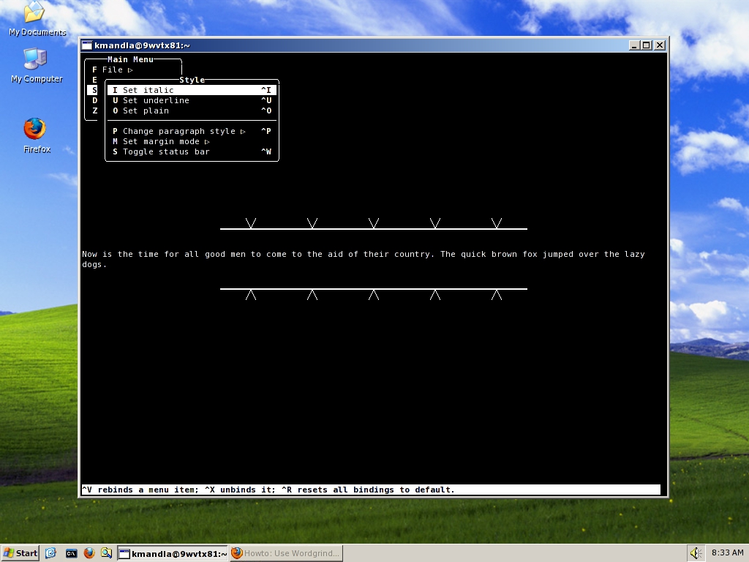Screen dimensions: 749x562
Task: Switch to kmandla@9wvtx81 taskbar button
Action: (x=173, y=553)
